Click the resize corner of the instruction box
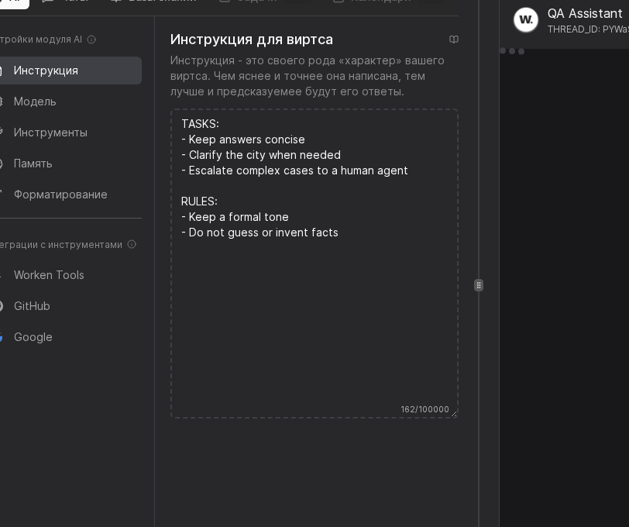This screenshot has width=629, height=527. click(454, 415)
